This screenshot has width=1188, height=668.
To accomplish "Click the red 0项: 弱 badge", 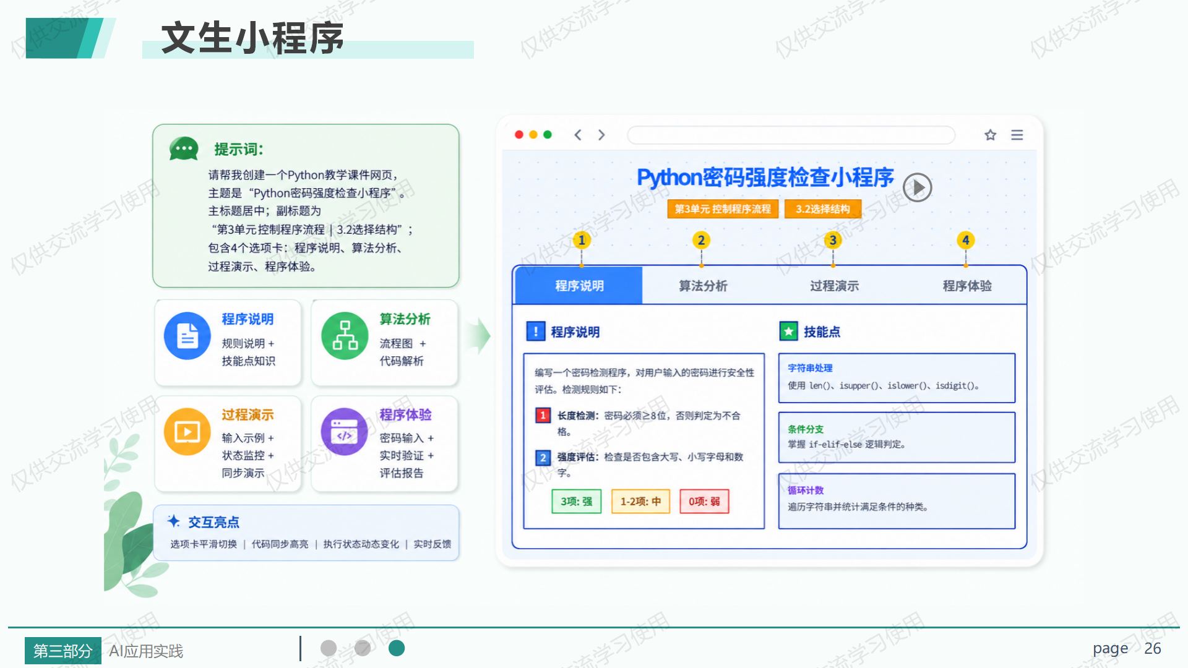I will click(x=704, y=501).
